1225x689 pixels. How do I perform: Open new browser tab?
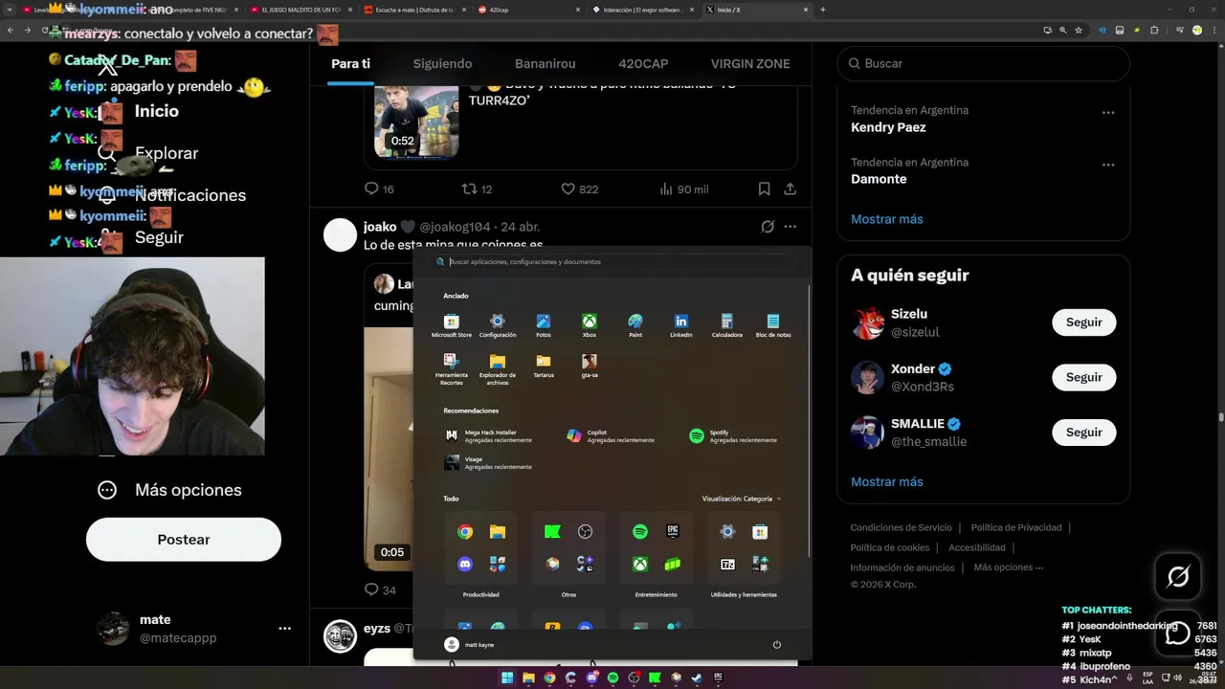[x=823, y=10]
